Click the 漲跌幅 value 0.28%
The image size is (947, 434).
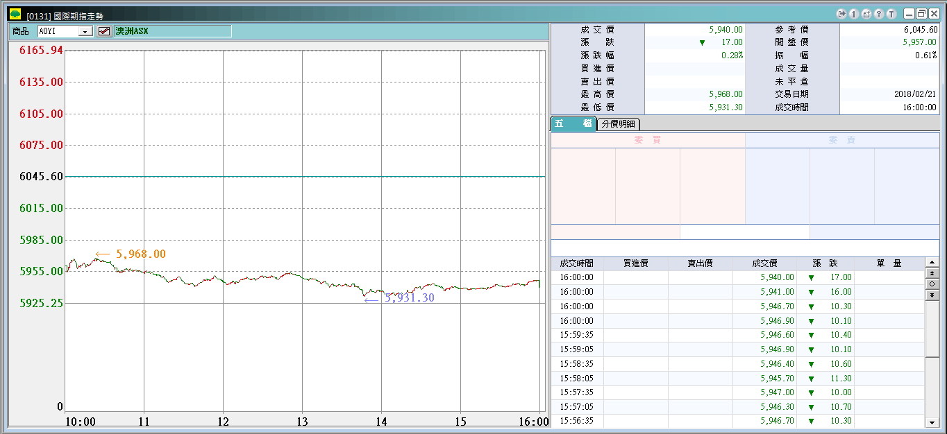pos(731,55)
